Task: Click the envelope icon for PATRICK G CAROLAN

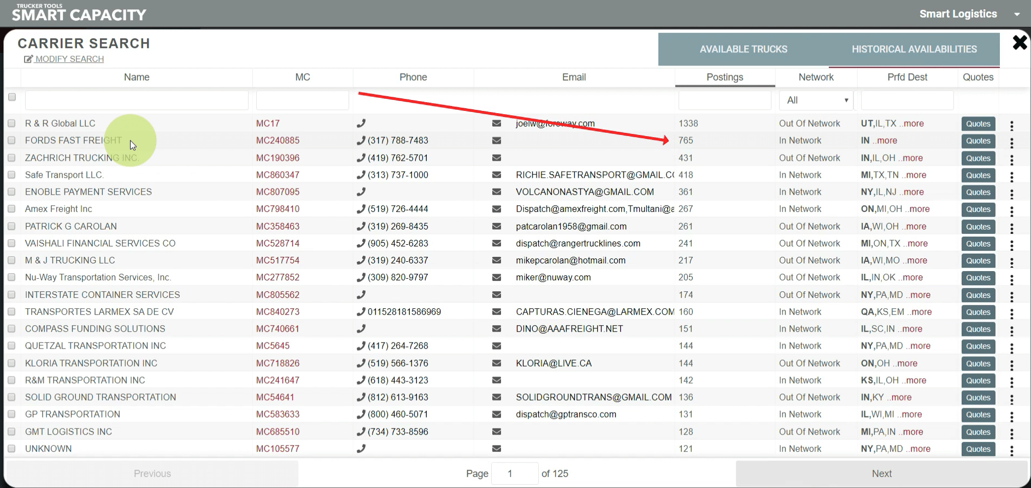Action: [x=497, y=226]
